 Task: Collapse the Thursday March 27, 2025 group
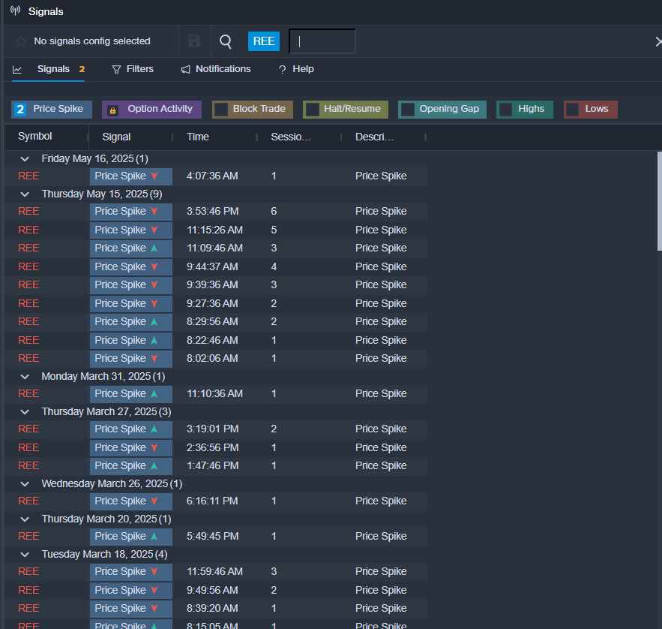point(25,412)
